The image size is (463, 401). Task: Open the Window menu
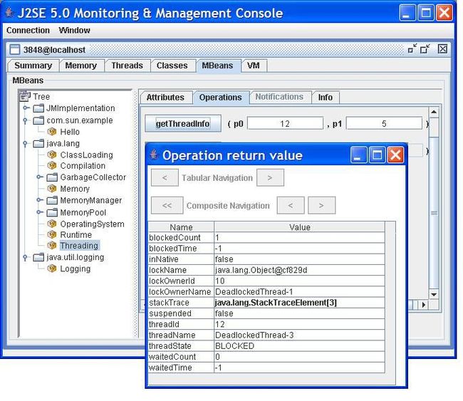pyautogui.click(x=74, y=30)
